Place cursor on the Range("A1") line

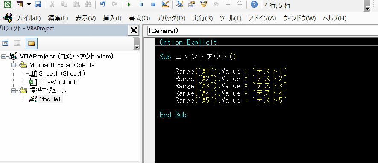(231, 71)
